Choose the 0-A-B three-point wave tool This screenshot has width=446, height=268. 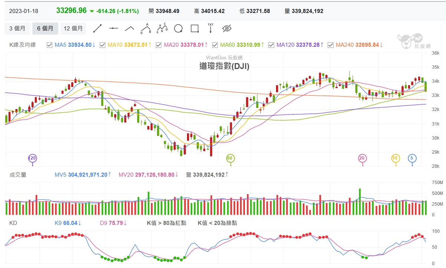(x=146, y=28)
